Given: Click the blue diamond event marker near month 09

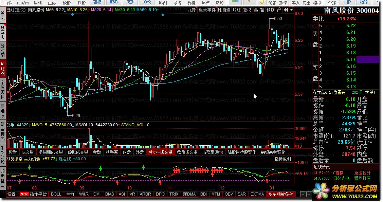Looking at the screenshot, I should click(x=73, y=15).
